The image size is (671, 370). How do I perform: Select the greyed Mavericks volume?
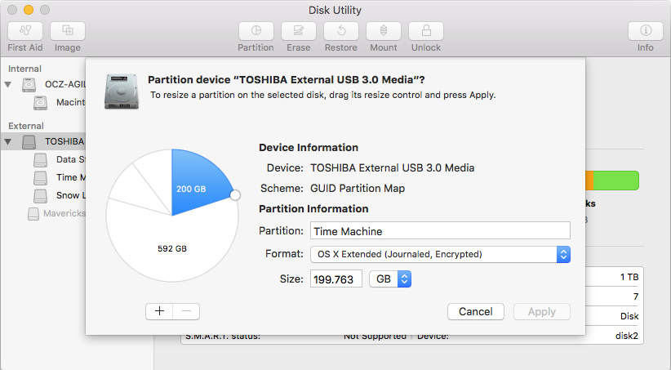pyautogui.click(x=56, y=213)
